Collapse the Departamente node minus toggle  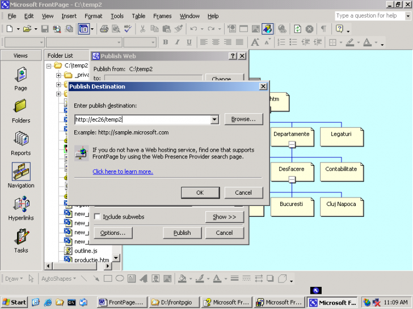pos(292,145)
